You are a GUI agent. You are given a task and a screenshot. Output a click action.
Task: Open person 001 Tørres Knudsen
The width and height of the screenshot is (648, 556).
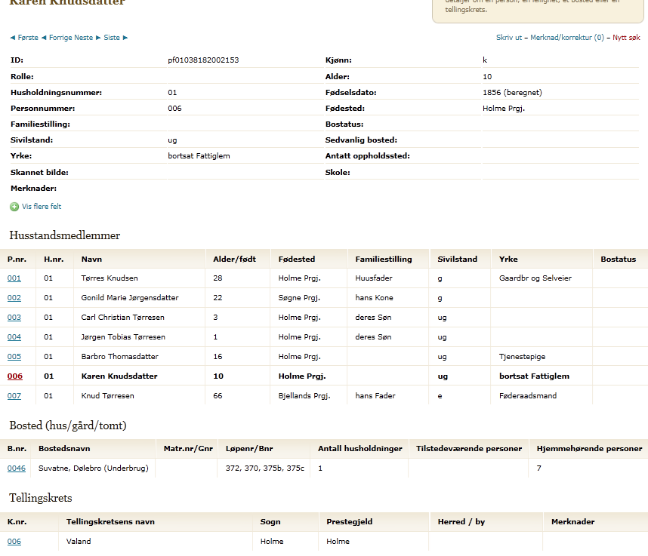tap(14, 278)
